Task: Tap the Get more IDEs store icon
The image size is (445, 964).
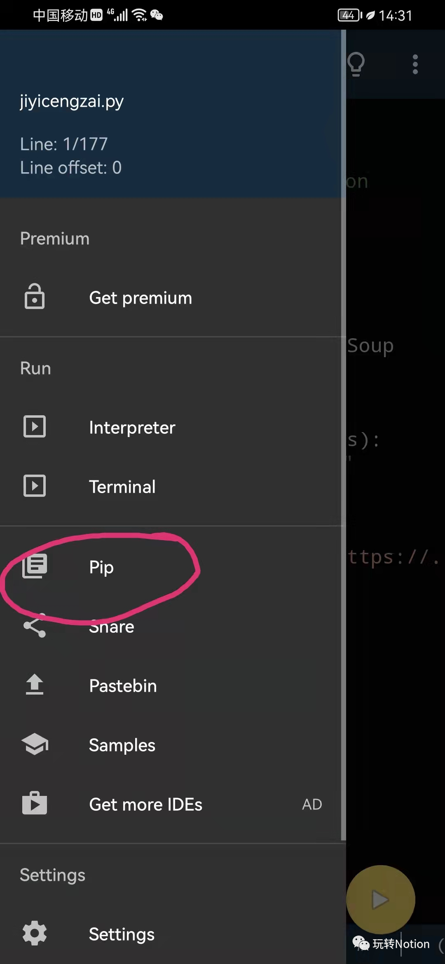Action: pyautogui.click(x=35, y=804)
